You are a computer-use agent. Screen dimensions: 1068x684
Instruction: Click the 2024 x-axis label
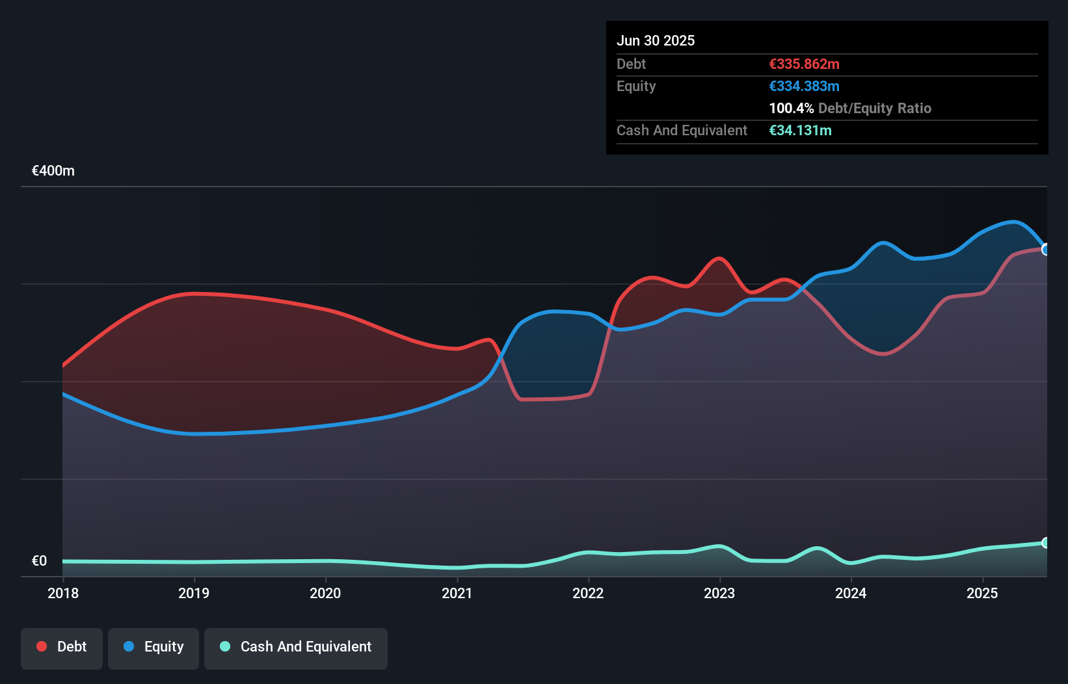pos(851,593)
